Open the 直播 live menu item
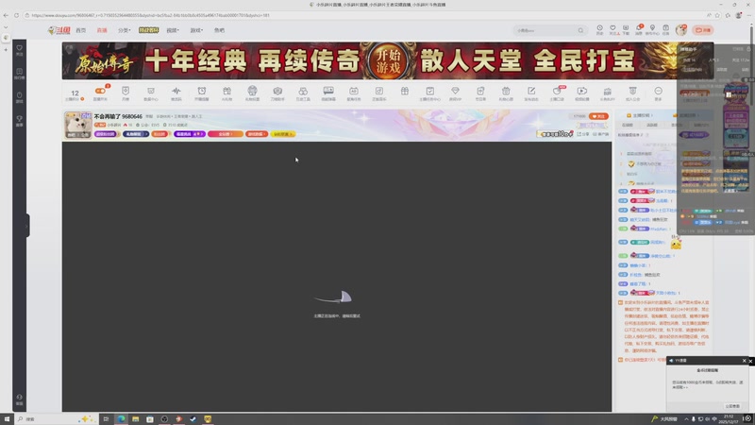This screenshot has width=755, height=425. tap(102, 30)
